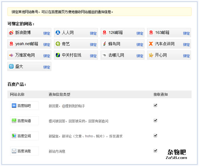Click the 开心网 star icon
This screenshot has width=199, height=167.
point(151,55)
